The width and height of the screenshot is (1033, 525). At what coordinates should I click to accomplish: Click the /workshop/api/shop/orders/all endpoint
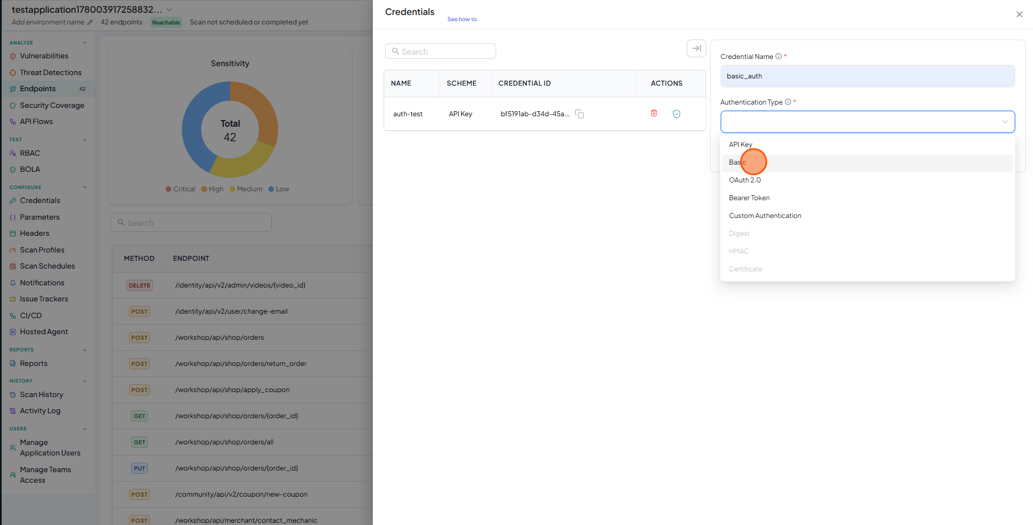tap(224, 442)
